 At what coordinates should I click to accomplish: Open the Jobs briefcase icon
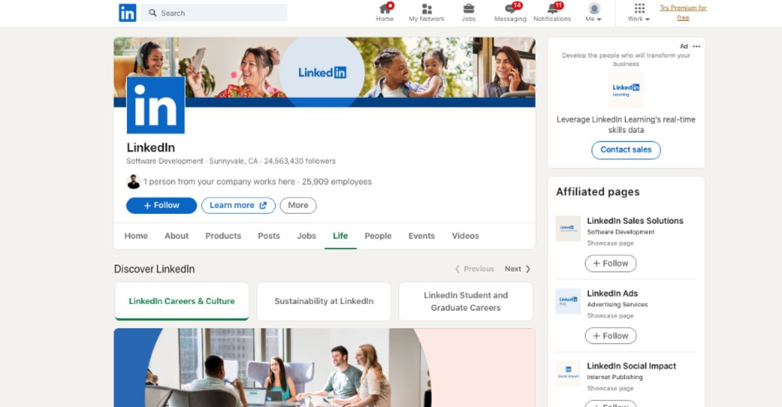[x=469, y=12]
